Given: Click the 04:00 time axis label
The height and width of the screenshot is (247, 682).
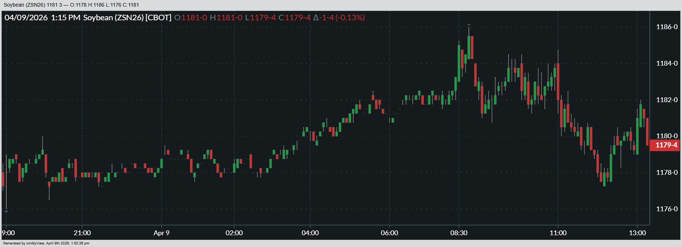Looking at the screenshot, I should coord(310,233).
